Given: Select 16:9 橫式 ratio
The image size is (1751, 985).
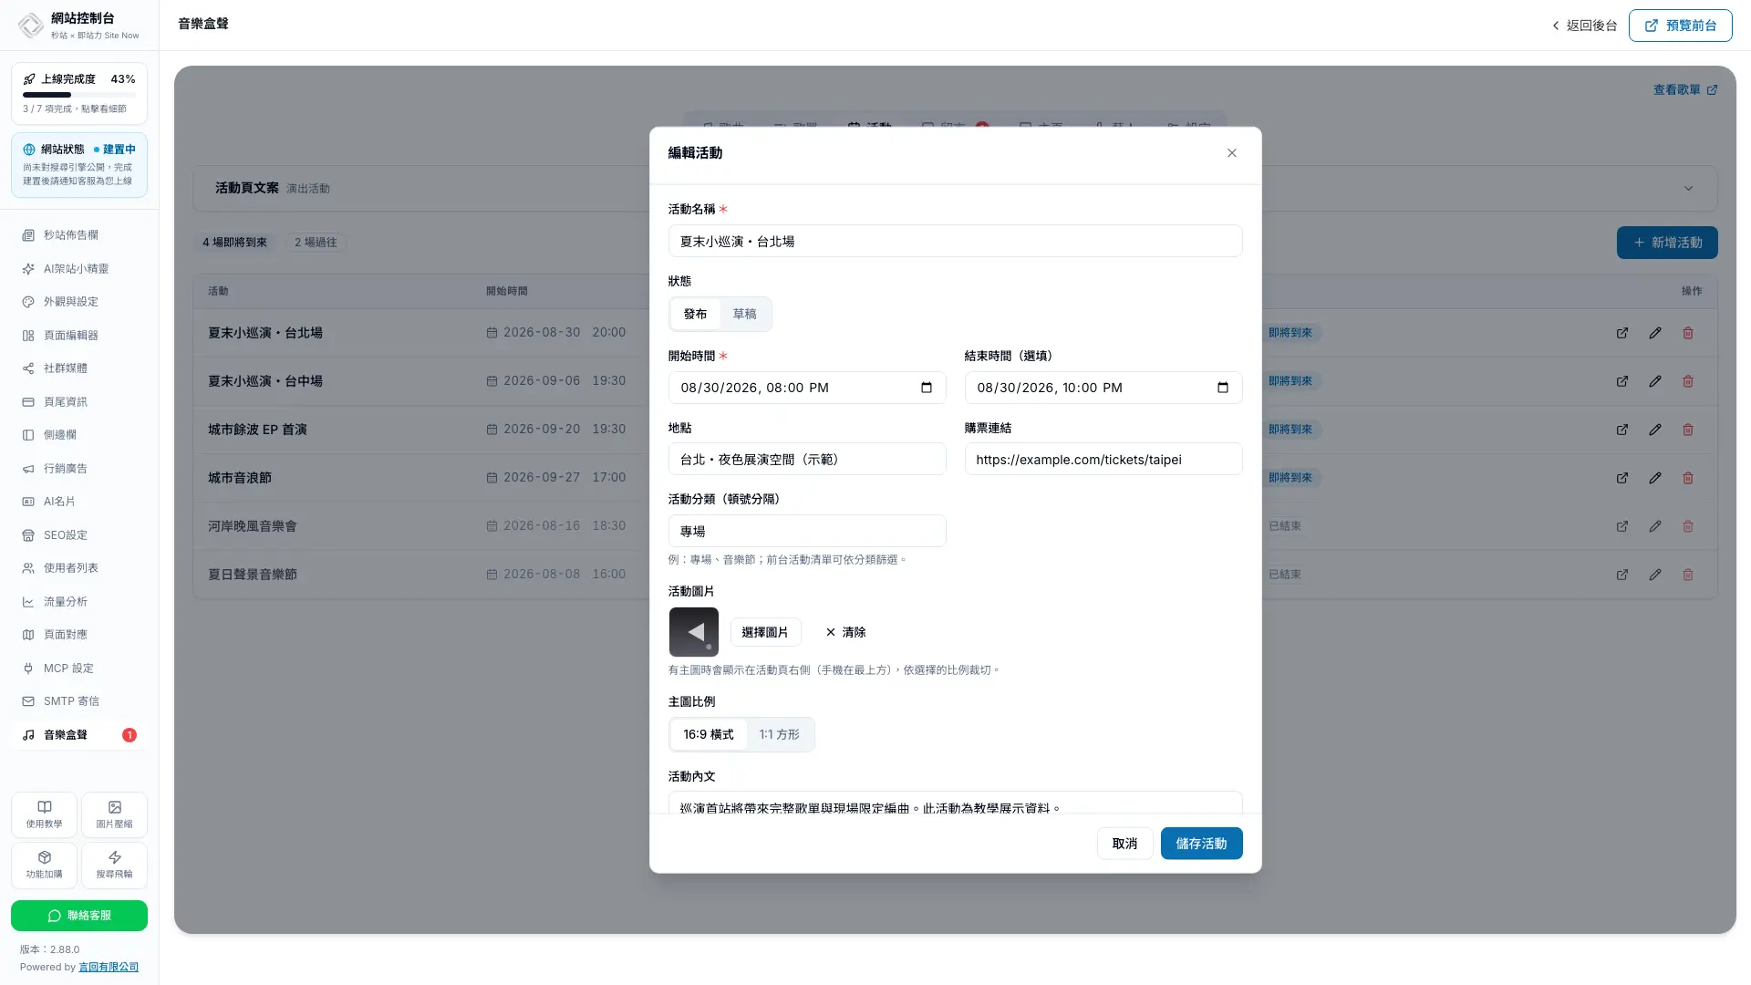Looking at the screenshot, I should click(x=708, y=734).
